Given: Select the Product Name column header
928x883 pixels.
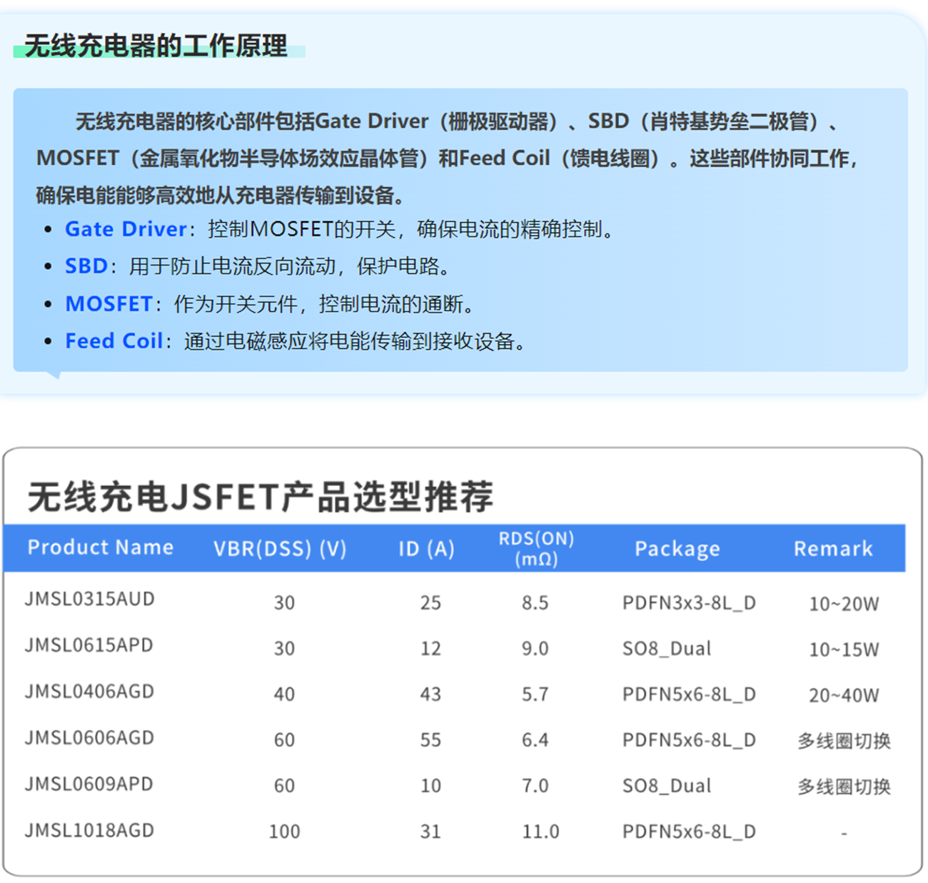Looking at the screenshot, I should [x=101, y=548].
